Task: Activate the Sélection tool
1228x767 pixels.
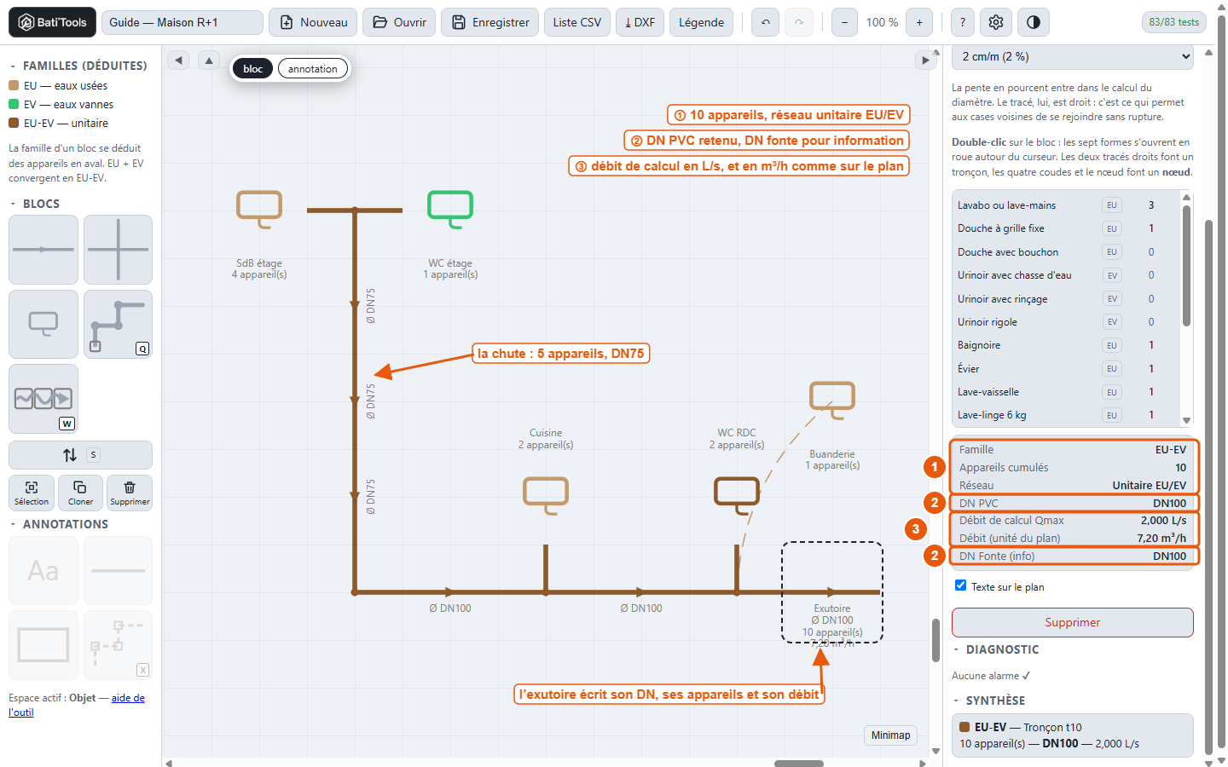Action: click(32, 493)
